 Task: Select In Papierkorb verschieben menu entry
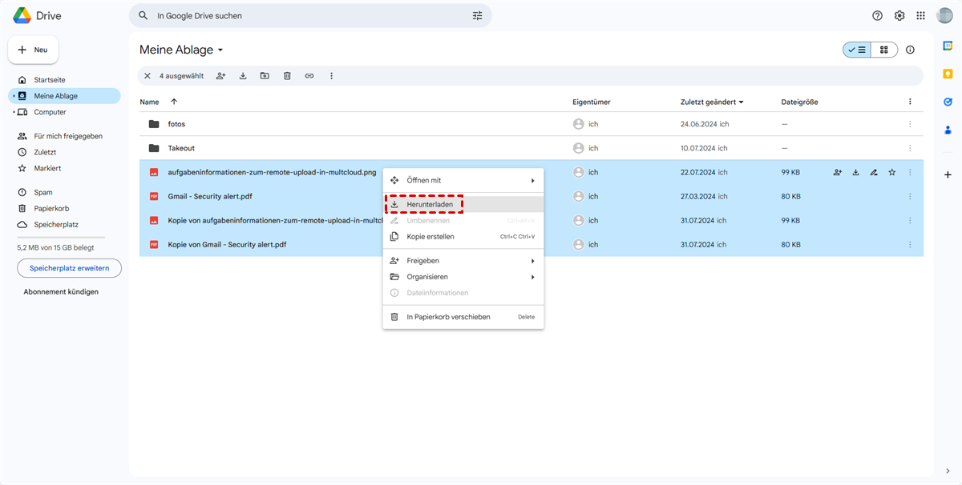coord(448,317)
